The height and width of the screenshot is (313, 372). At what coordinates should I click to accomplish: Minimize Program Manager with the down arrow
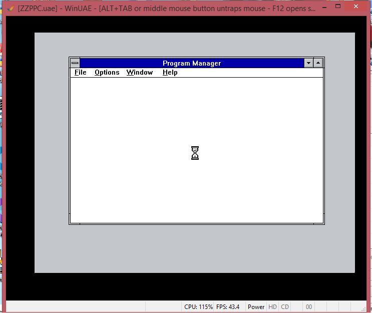pyautogui.click(x=308, y=63)
